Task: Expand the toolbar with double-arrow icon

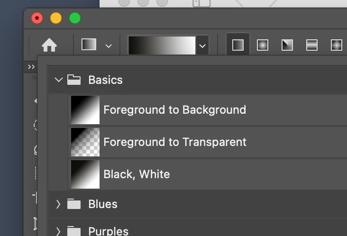Action: pos(31,67)
